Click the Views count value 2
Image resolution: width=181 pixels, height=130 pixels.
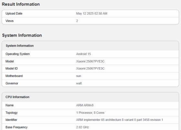point(77,21)
